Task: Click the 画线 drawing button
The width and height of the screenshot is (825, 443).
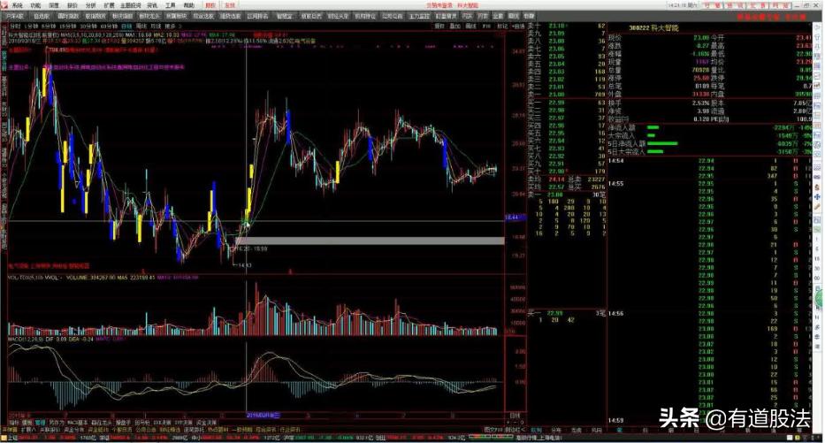Action: pos(471,26)
